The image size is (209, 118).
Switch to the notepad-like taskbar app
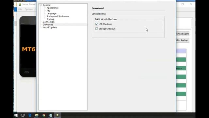51,115
